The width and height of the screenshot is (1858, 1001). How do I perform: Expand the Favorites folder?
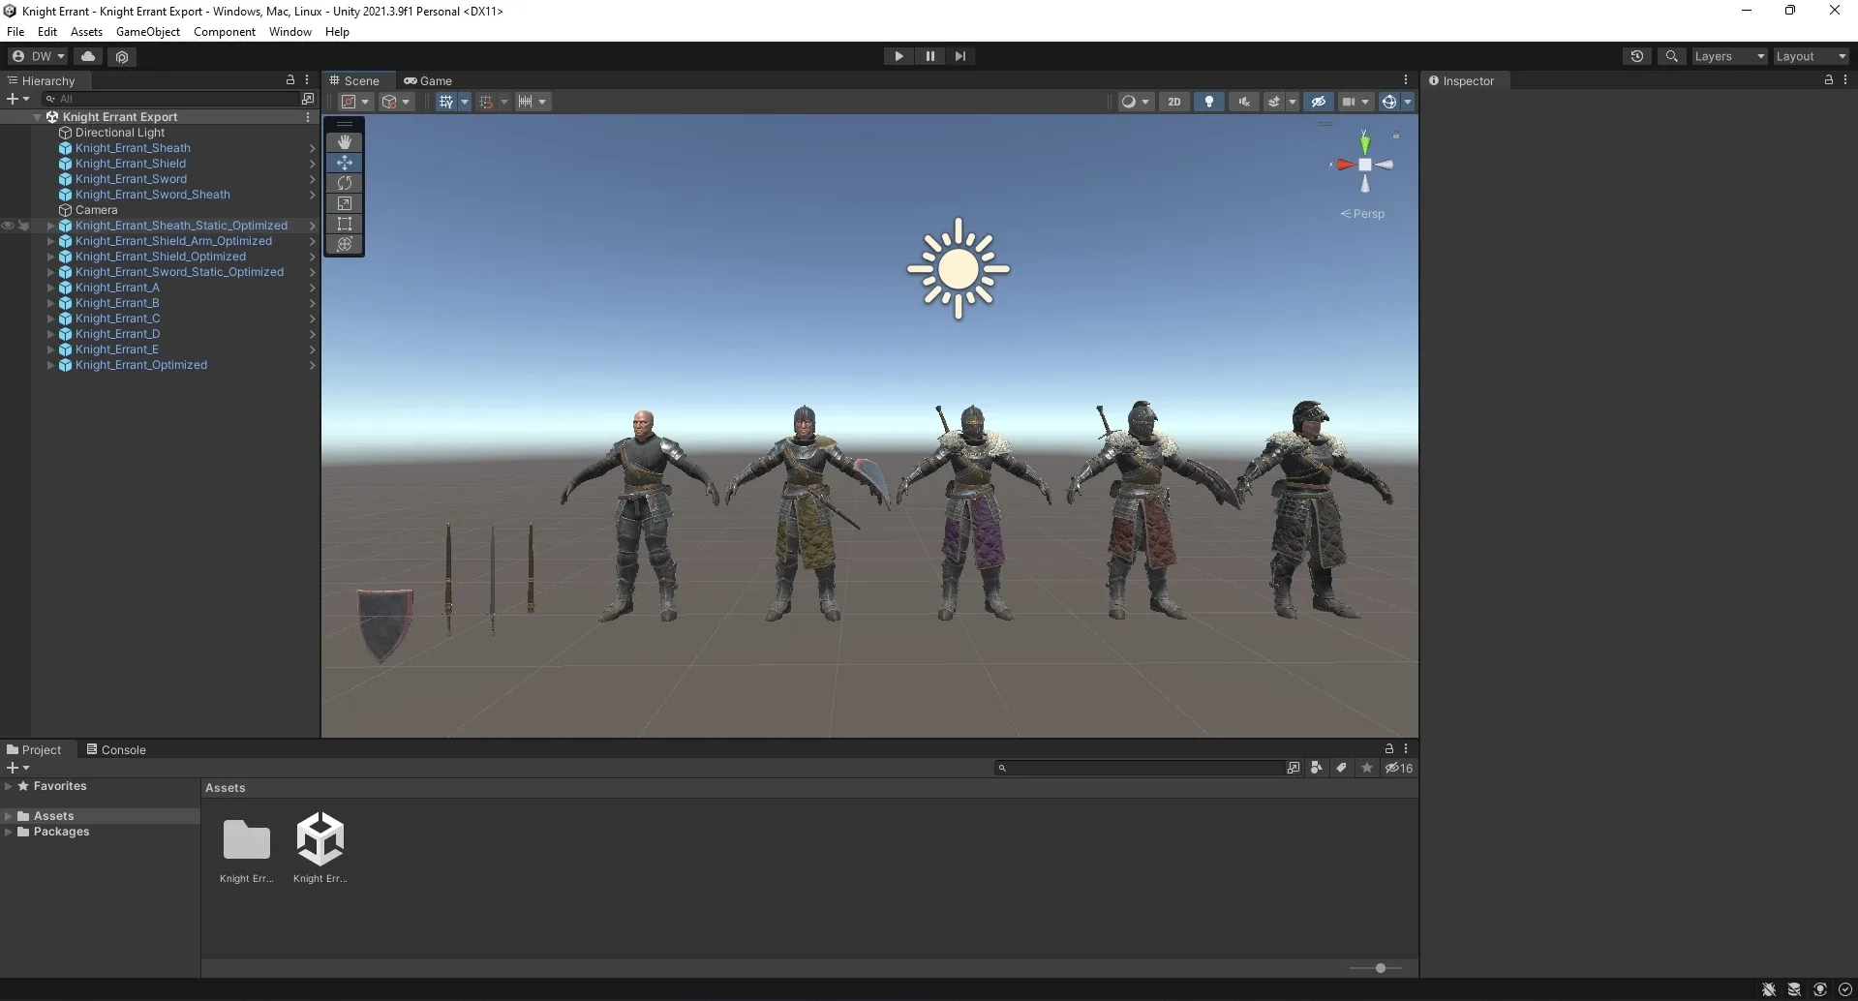(9, 786)
